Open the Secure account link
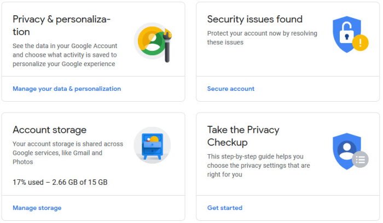This screenshot has width=383, height=223. click(x=231, y=89)
